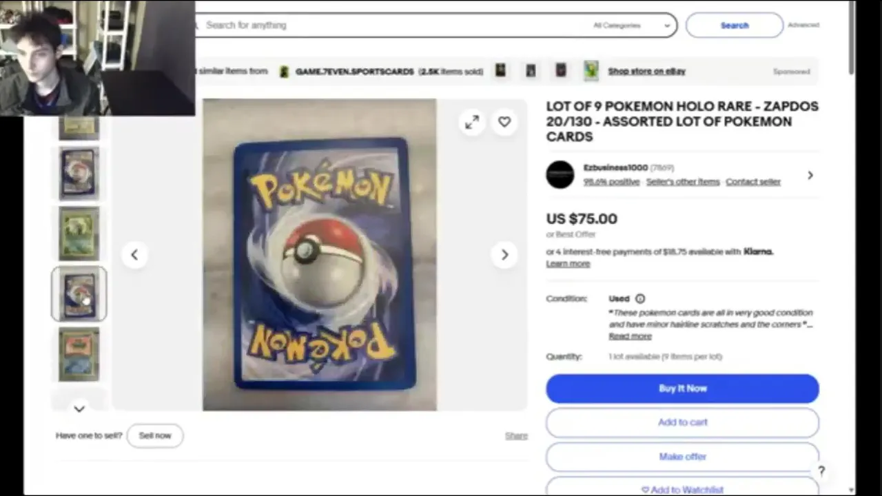Viewport: 882px width, 496px height.
Task: Open the sponsored green card item icon
Action: pos(591,71)
